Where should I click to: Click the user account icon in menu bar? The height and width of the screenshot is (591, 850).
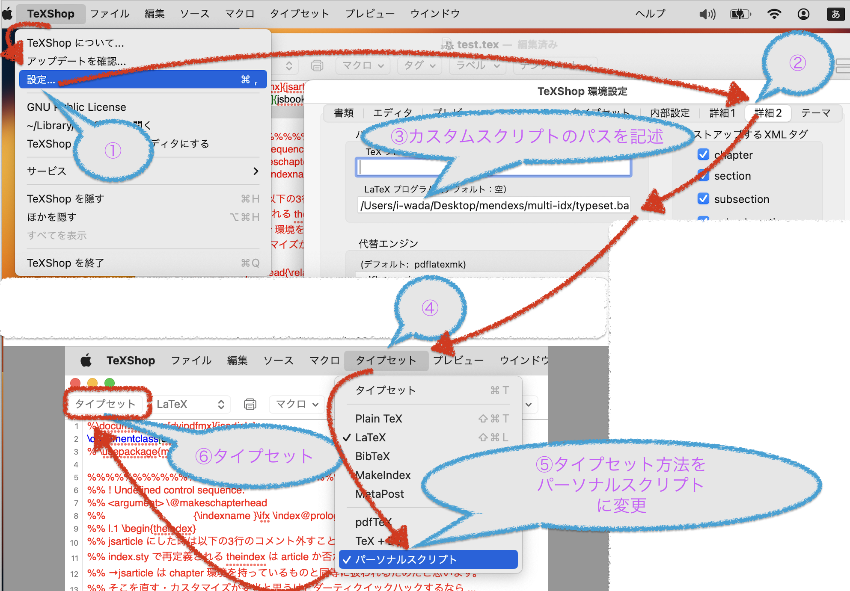pyautogui.click(x=803, y=14)
